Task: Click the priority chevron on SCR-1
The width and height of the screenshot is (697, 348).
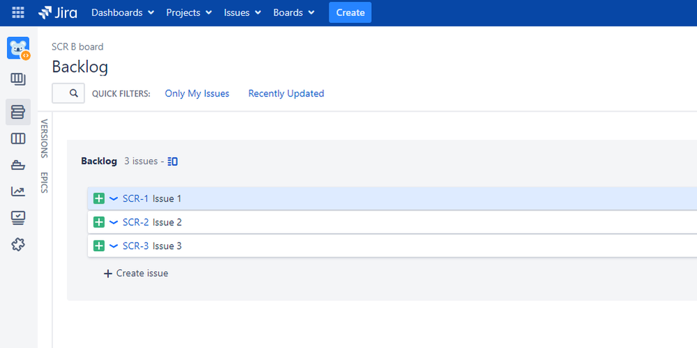Action: pyautogui.click(x=113, y=199)
